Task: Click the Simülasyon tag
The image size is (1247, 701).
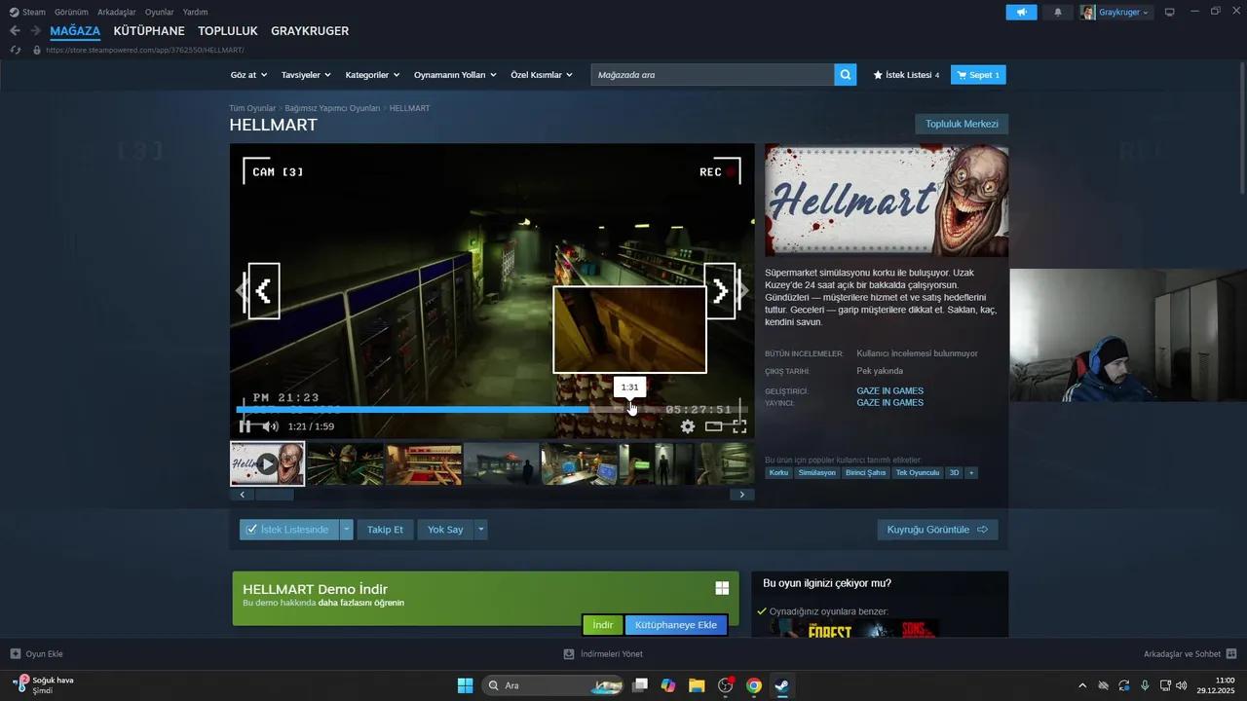Action: point(817,472)
